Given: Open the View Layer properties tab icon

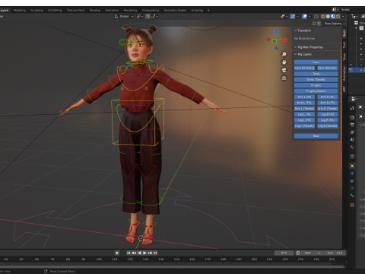Looking at the screenshot, I should [352, 132].
